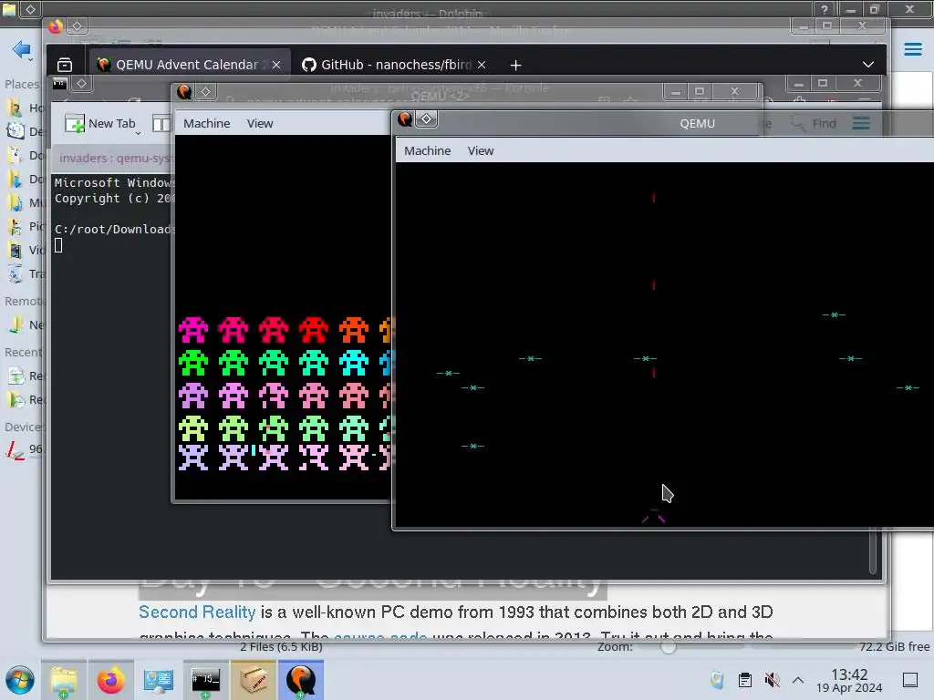Screen dimensions: 934x700
Task: Unmute via the volume tray icon
Action: click(772, 680)
